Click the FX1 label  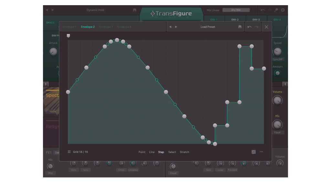(49, 153)
